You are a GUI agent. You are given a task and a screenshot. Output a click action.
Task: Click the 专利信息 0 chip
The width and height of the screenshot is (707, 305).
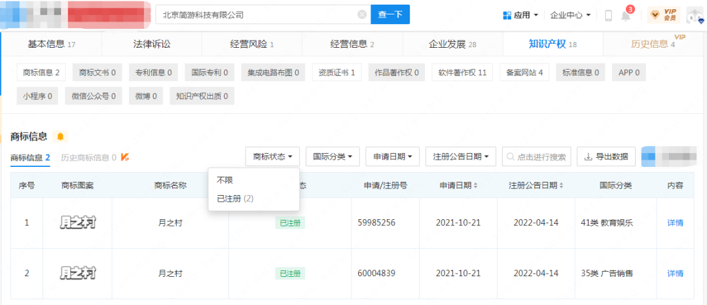(153, 72)
